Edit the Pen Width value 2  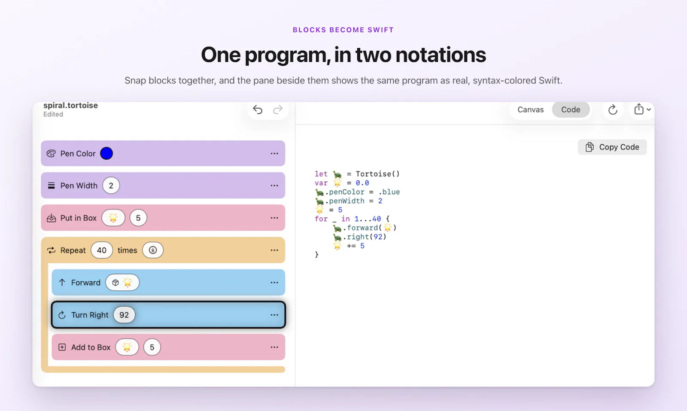[x=111, y=186]
